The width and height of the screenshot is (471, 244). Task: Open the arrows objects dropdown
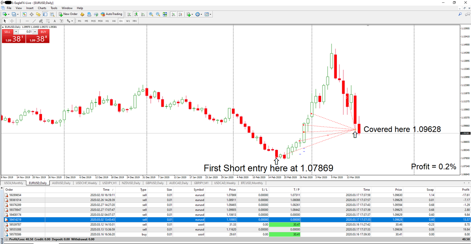click(x=69, y=21)
